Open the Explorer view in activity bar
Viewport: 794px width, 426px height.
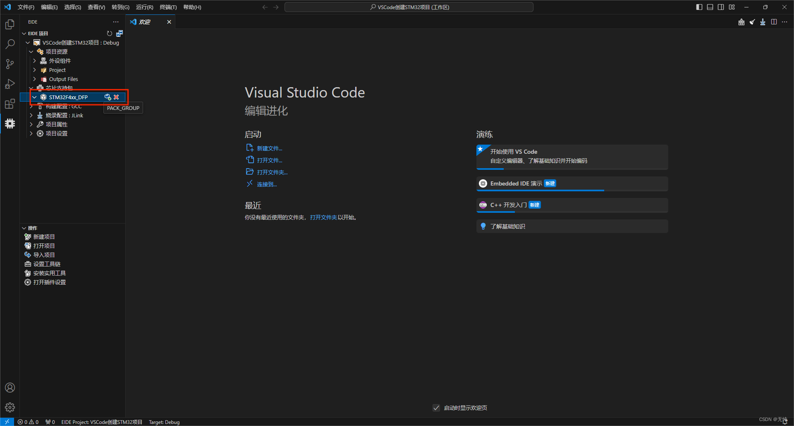coord(10,24)
